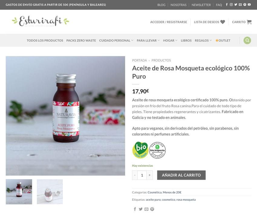Increase quantity with plus button

149,175
